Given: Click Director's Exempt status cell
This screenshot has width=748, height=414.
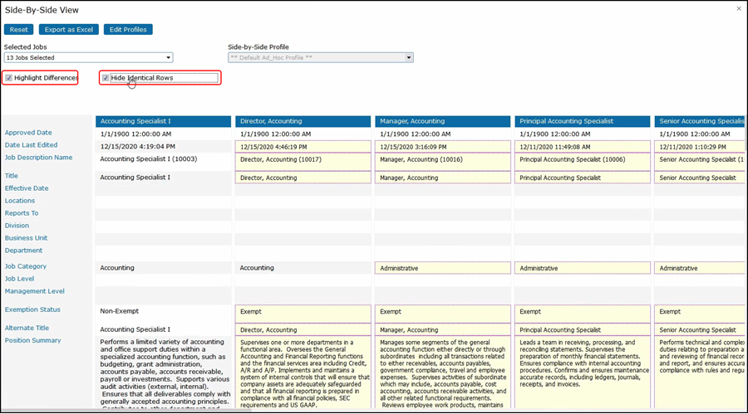Looking at the screenshot, I should tap(303, 313).
